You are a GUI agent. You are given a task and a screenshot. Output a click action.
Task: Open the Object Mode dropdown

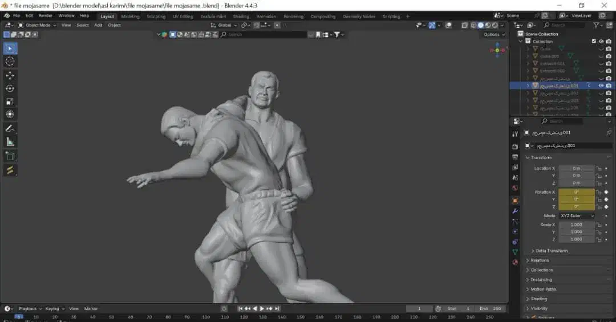pos(38,25)
